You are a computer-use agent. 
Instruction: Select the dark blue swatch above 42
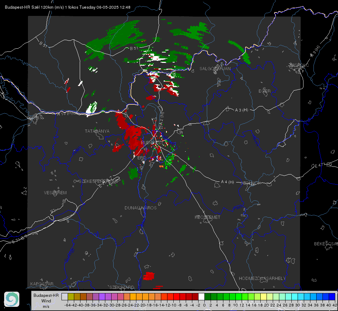click(332, 297)
